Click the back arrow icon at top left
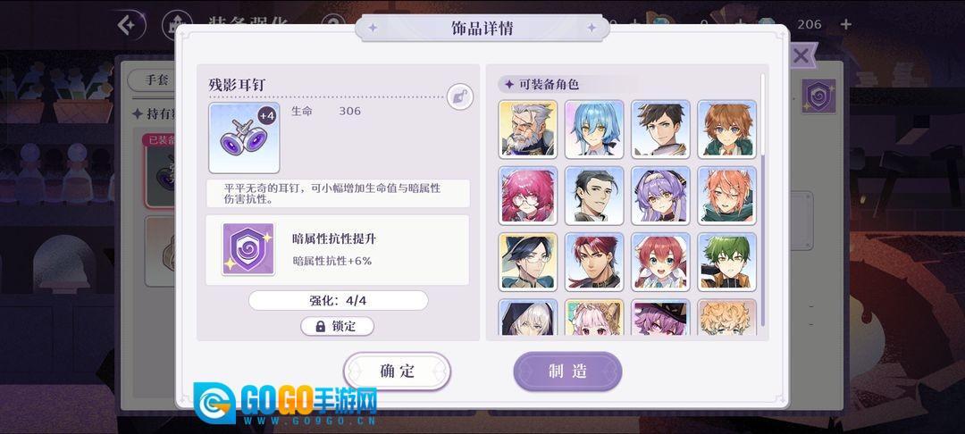This screenshot has width=965, height=434. click(128, 25)
